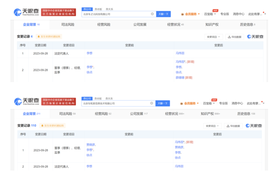Click the bell notify icon beside 变更记录 4
Image resolution: width=278 pixels, height=180 pixels.
click(x=39, y=37)
